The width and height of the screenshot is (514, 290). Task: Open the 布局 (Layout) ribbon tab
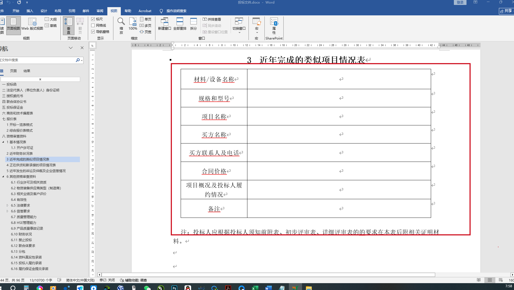[x=58, y=11]
